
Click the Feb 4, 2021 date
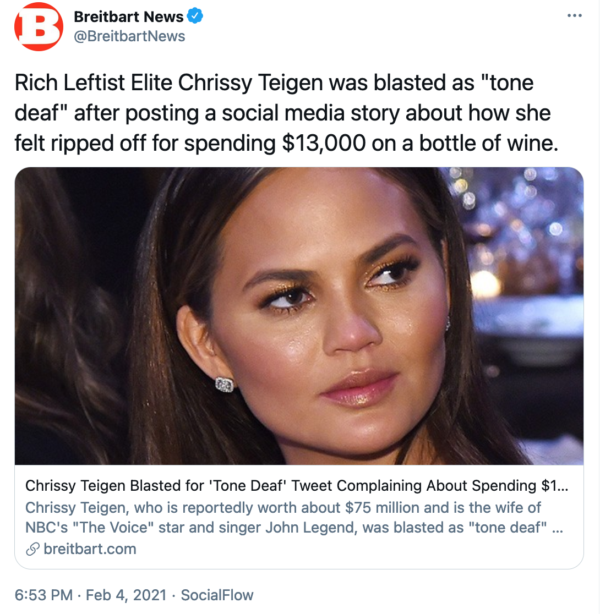tap(126, 595)
